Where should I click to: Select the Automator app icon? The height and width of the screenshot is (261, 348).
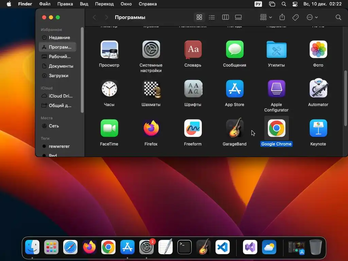(x=318, y=88)
